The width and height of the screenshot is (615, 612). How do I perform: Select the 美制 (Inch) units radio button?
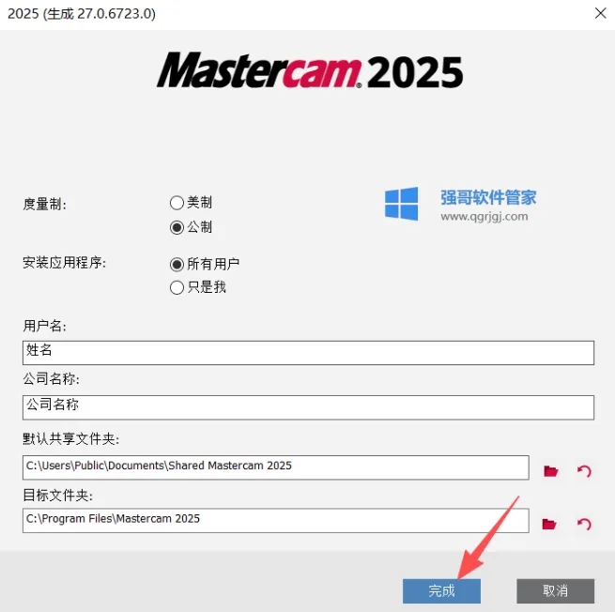[177, 203]
